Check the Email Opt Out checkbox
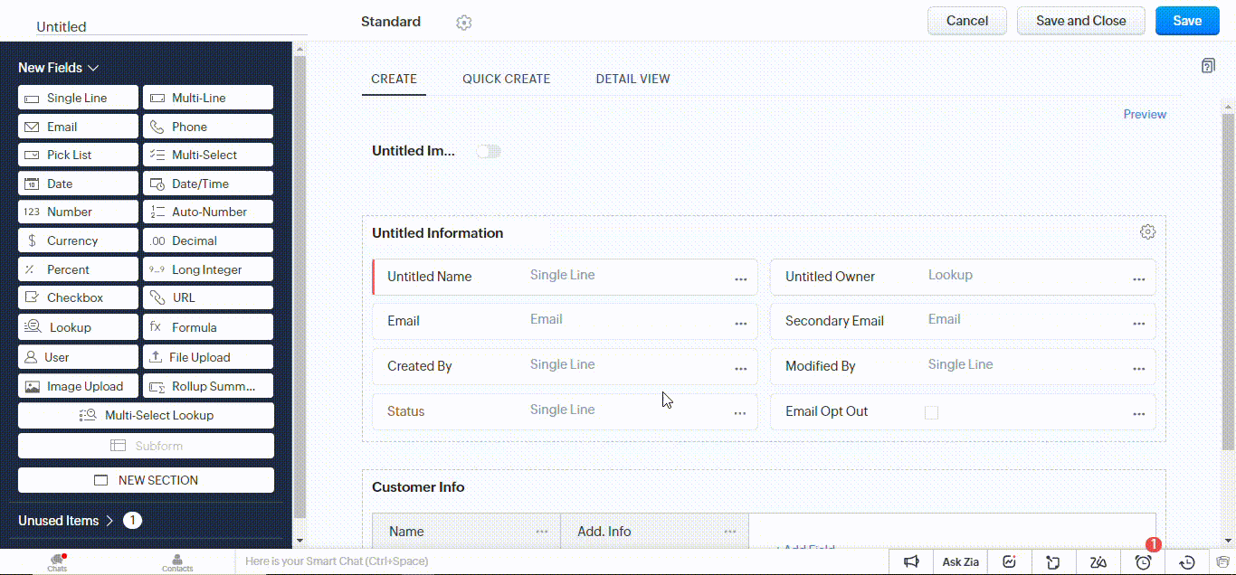 932,412
